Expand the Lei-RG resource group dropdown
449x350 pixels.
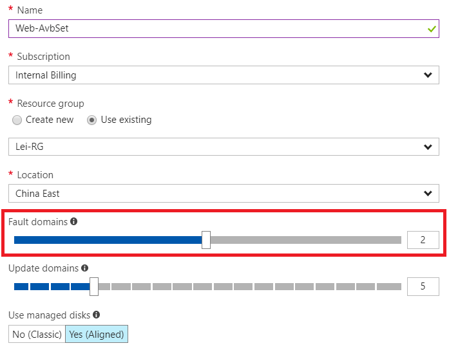[224, 147]
